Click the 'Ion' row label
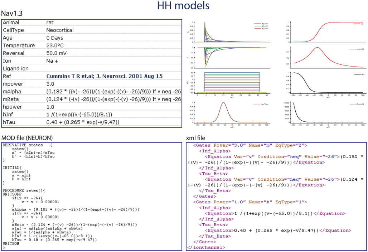This screenshot has height=252, width=368. 7,61
